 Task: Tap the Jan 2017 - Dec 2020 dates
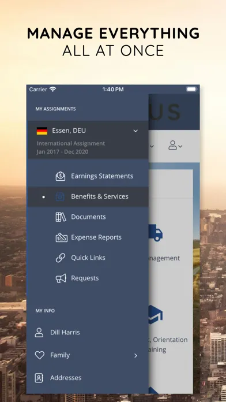coord(62,152)
